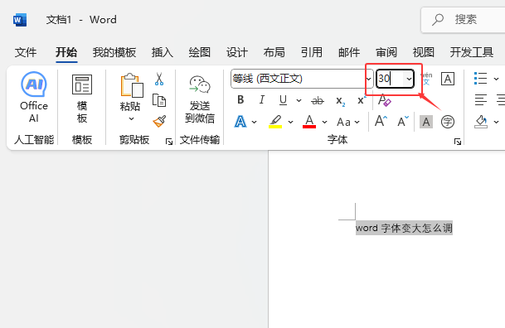Open Change Case (Aa) dropdown
Screen dimensions: 505x328
[x=347, y=123]
